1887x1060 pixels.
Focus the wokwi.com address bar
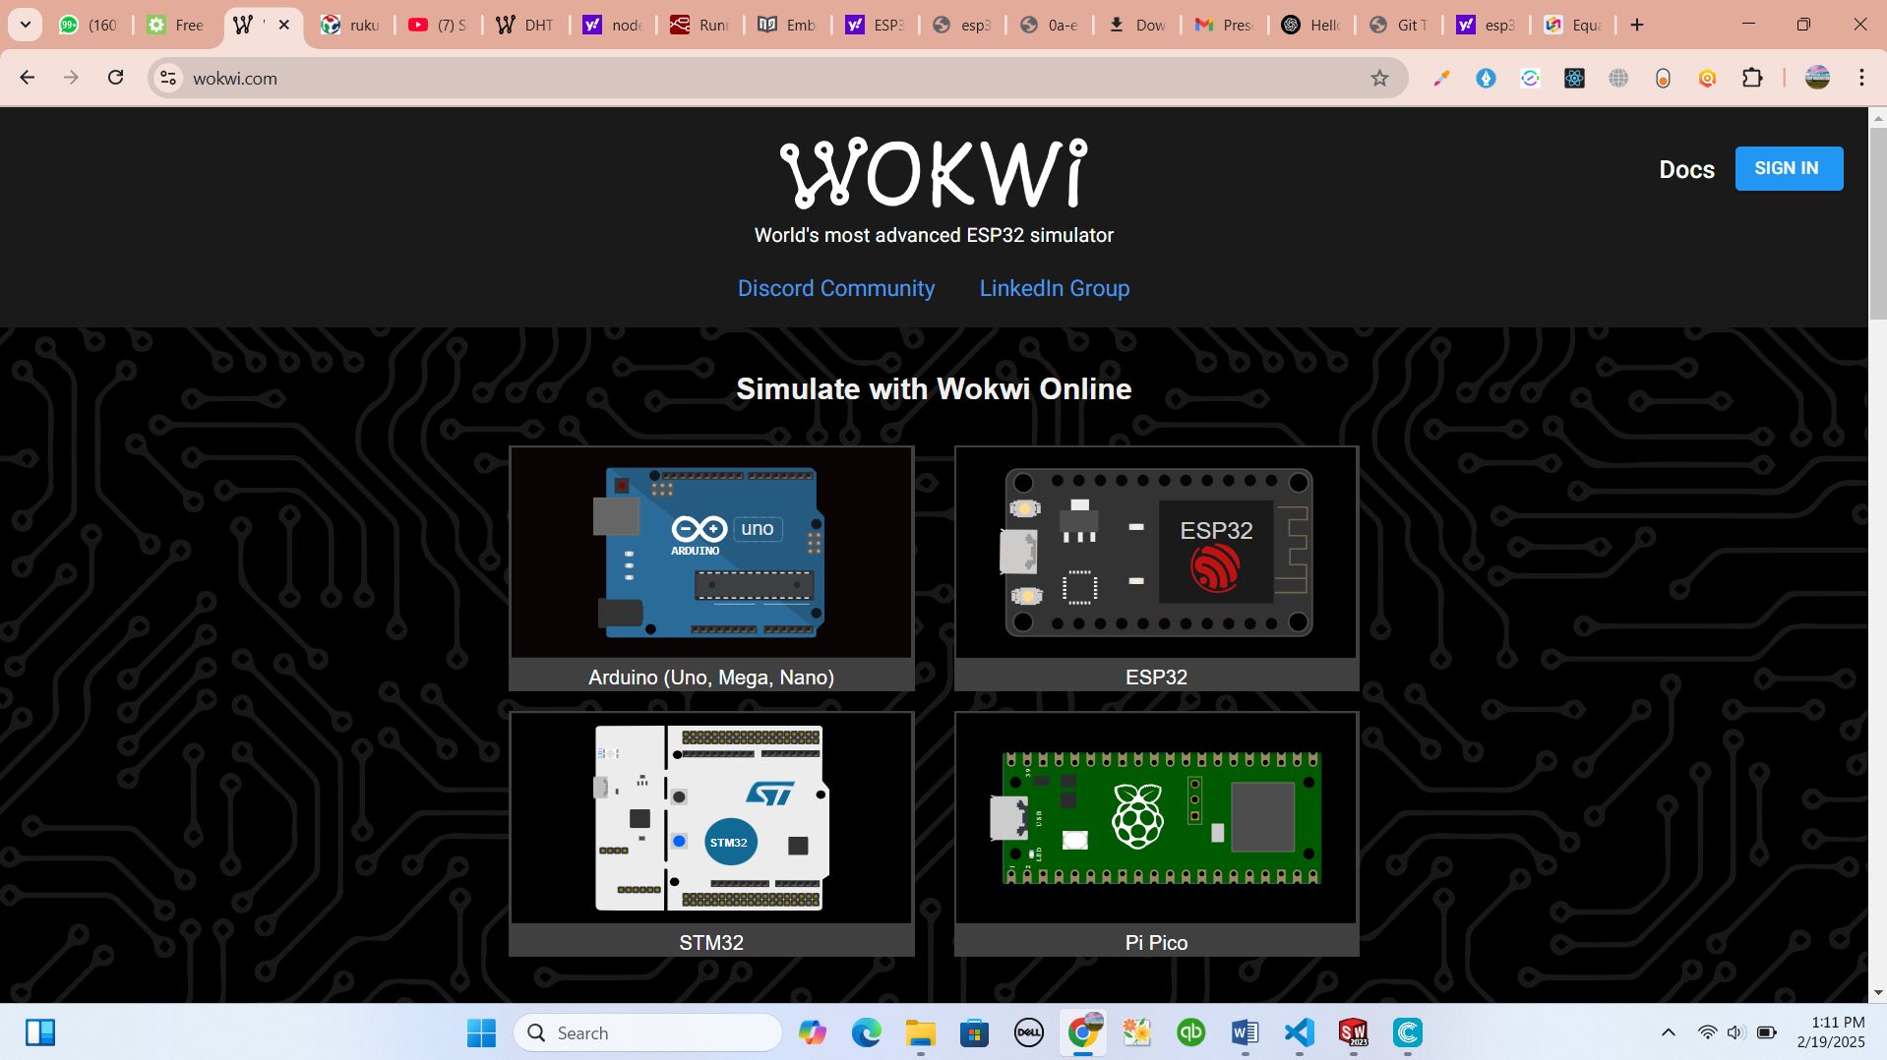click(777, 78)
